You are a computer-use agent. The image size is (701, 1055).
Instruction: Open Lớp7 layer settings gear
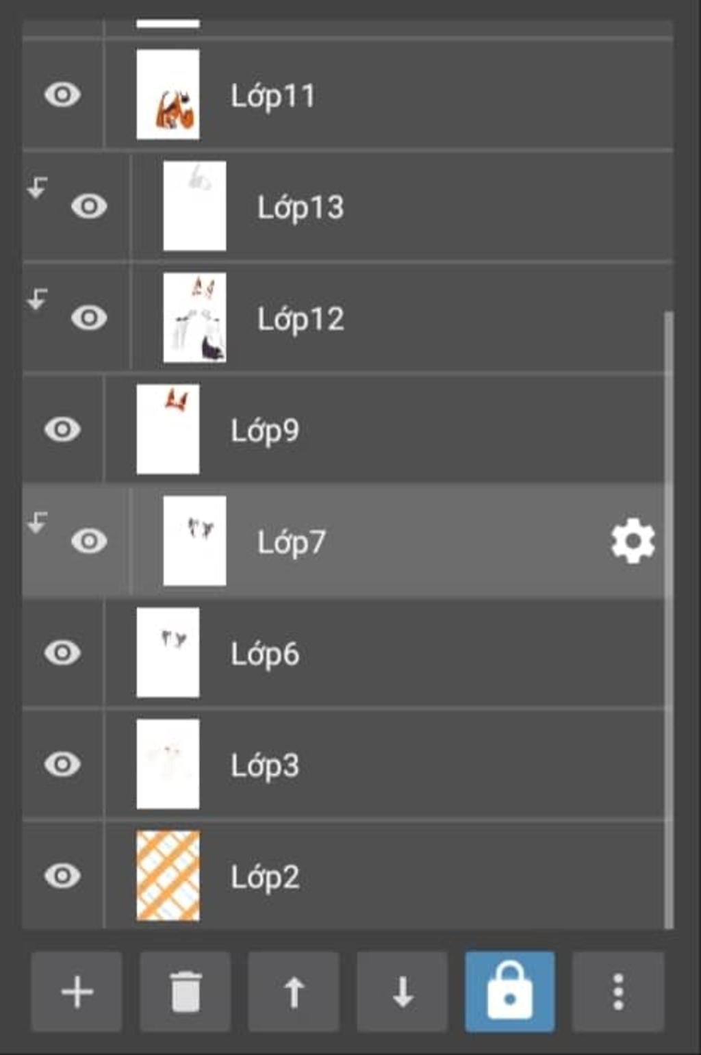click(x=633, y=541)
